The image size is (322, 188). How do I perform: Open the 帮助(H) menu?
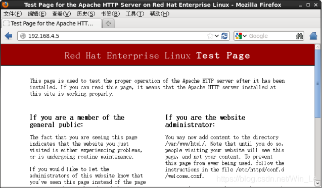point(159,14)
